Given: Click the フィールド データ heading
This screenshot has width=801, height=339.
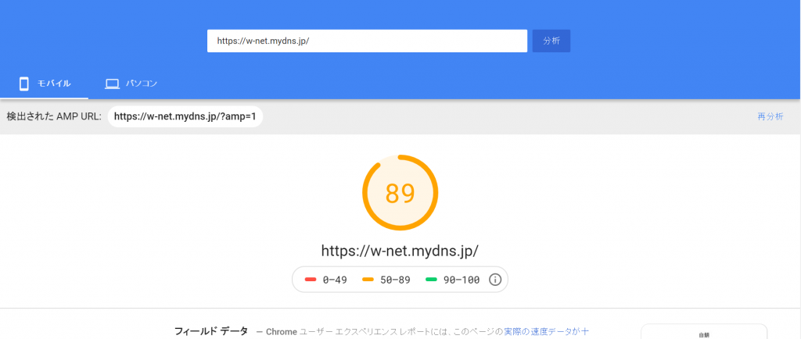Looking at the screenshot, I should click(x=210, y=331).
